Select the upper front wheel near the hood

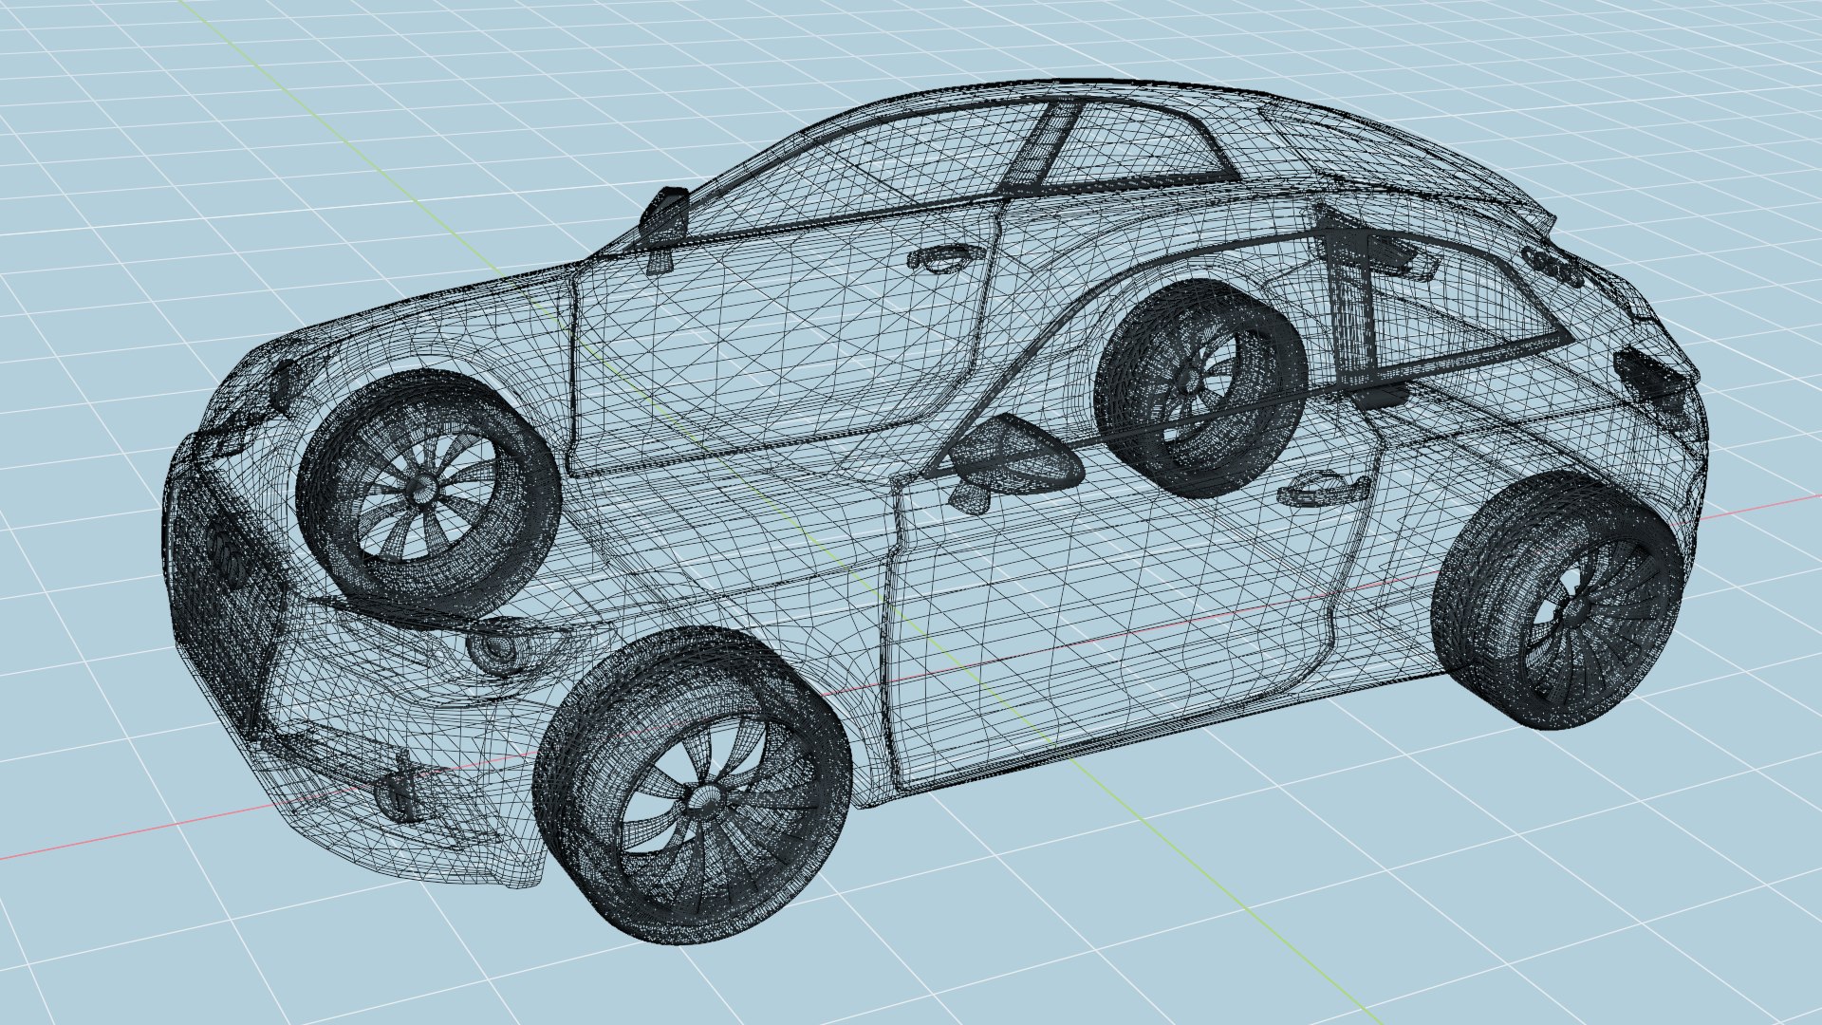click(428, 493)
